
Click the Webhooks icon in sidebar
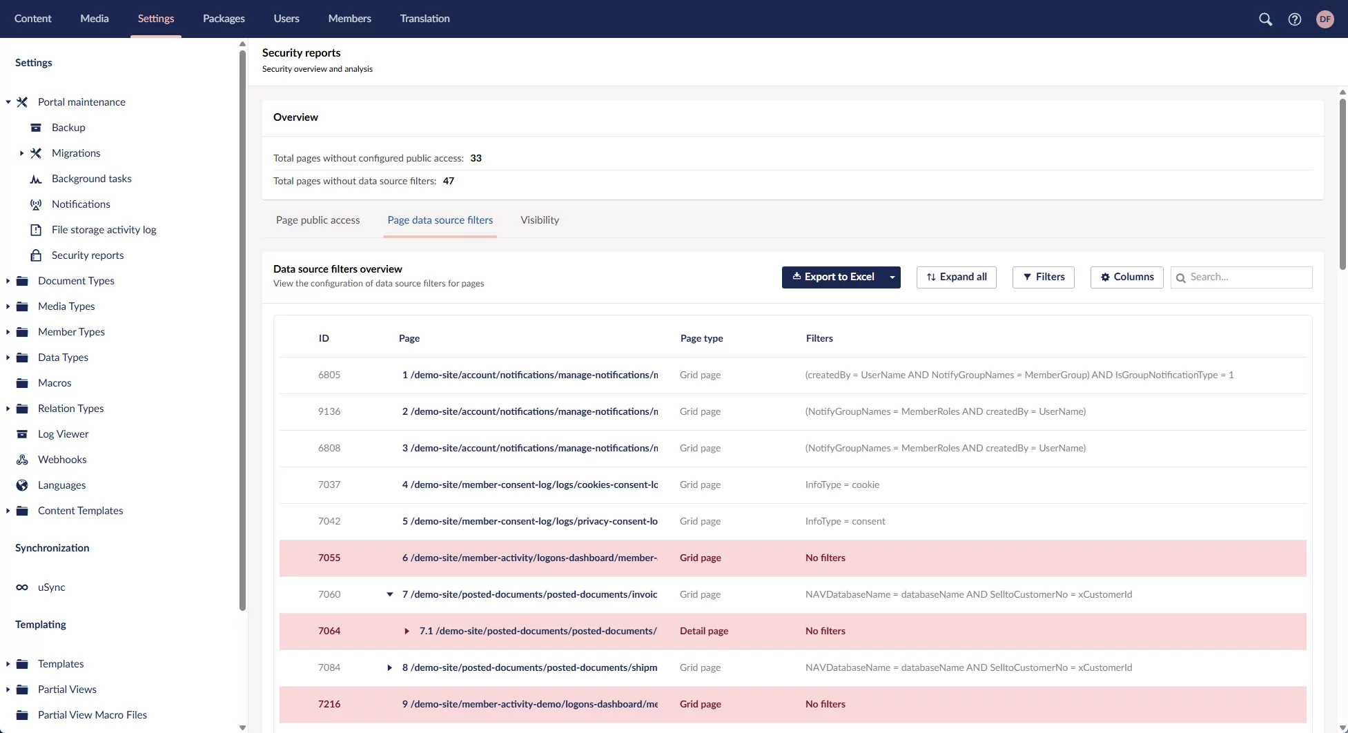pos(22,460)
